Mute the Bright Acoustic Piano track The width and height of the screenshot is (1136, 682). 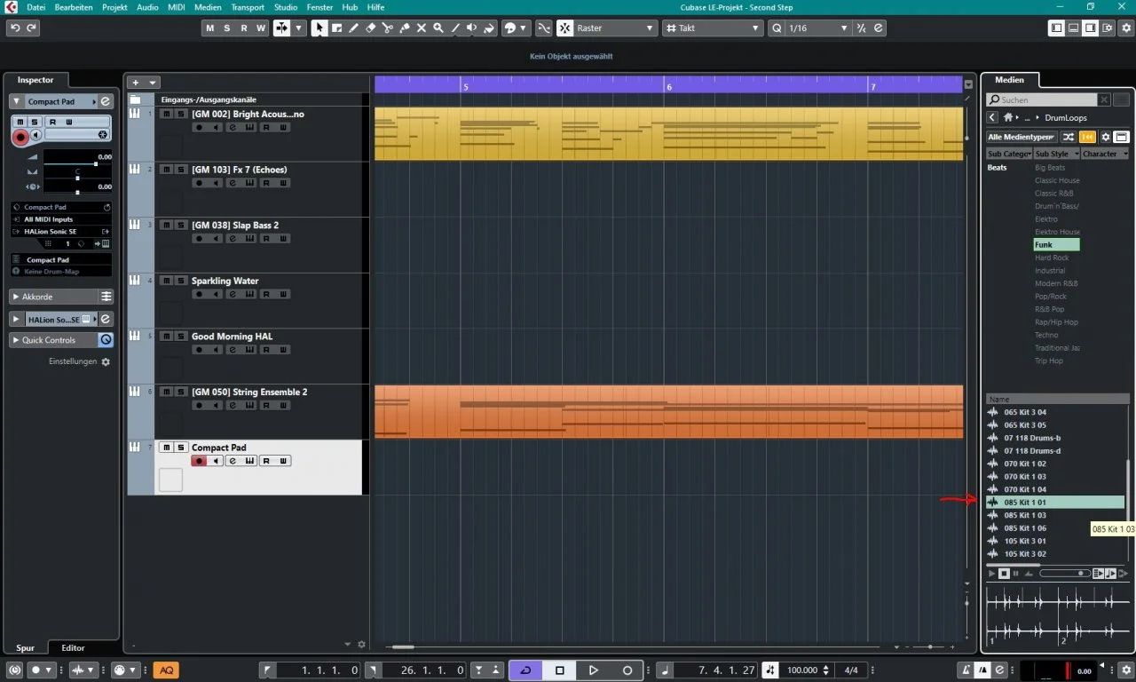coord(166,114)
